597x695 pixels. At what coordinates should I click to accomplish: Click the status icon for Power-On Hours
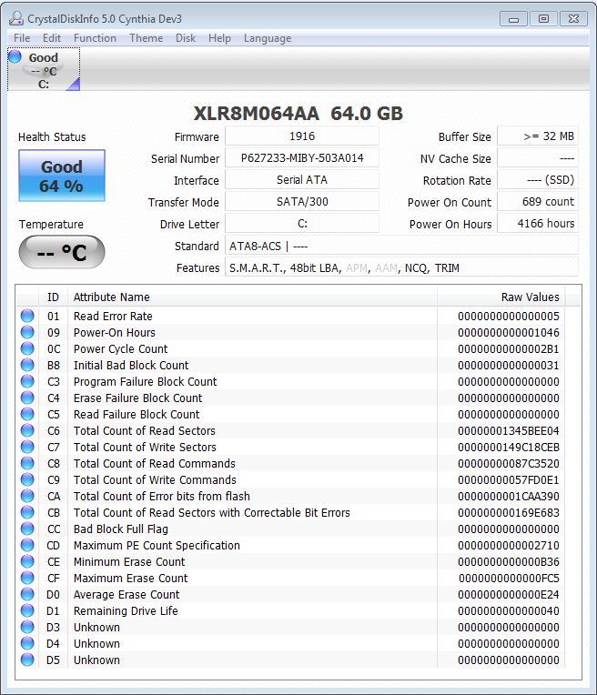(27, 332)
